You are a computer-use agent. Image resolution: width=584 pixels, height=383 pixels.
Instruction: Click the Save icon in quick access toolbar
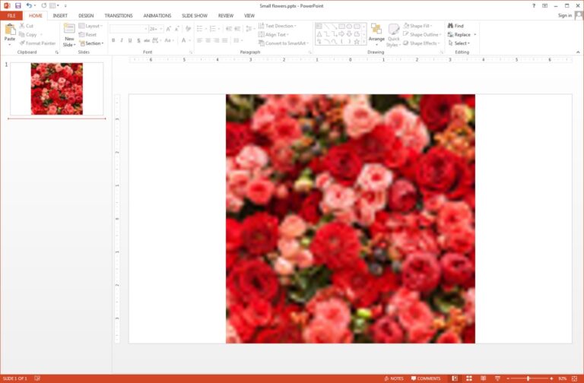click(x=17, y=5)
